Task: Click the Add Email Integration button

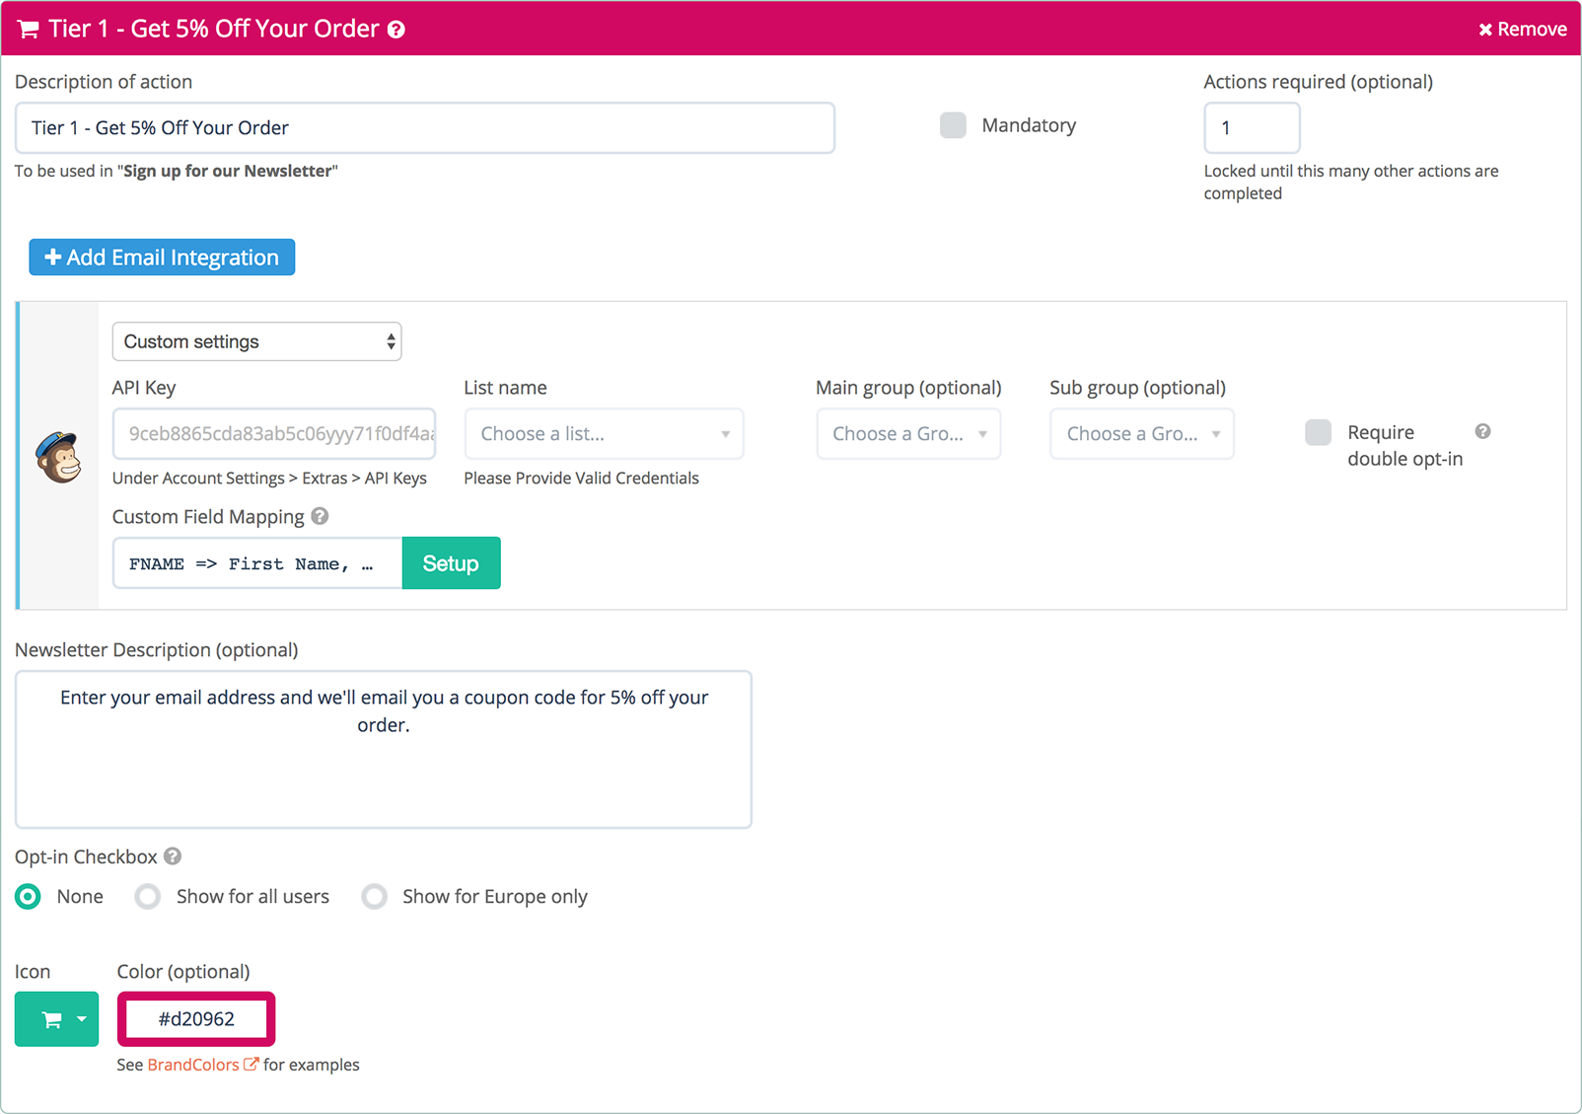Action: [x=162, y=258]
